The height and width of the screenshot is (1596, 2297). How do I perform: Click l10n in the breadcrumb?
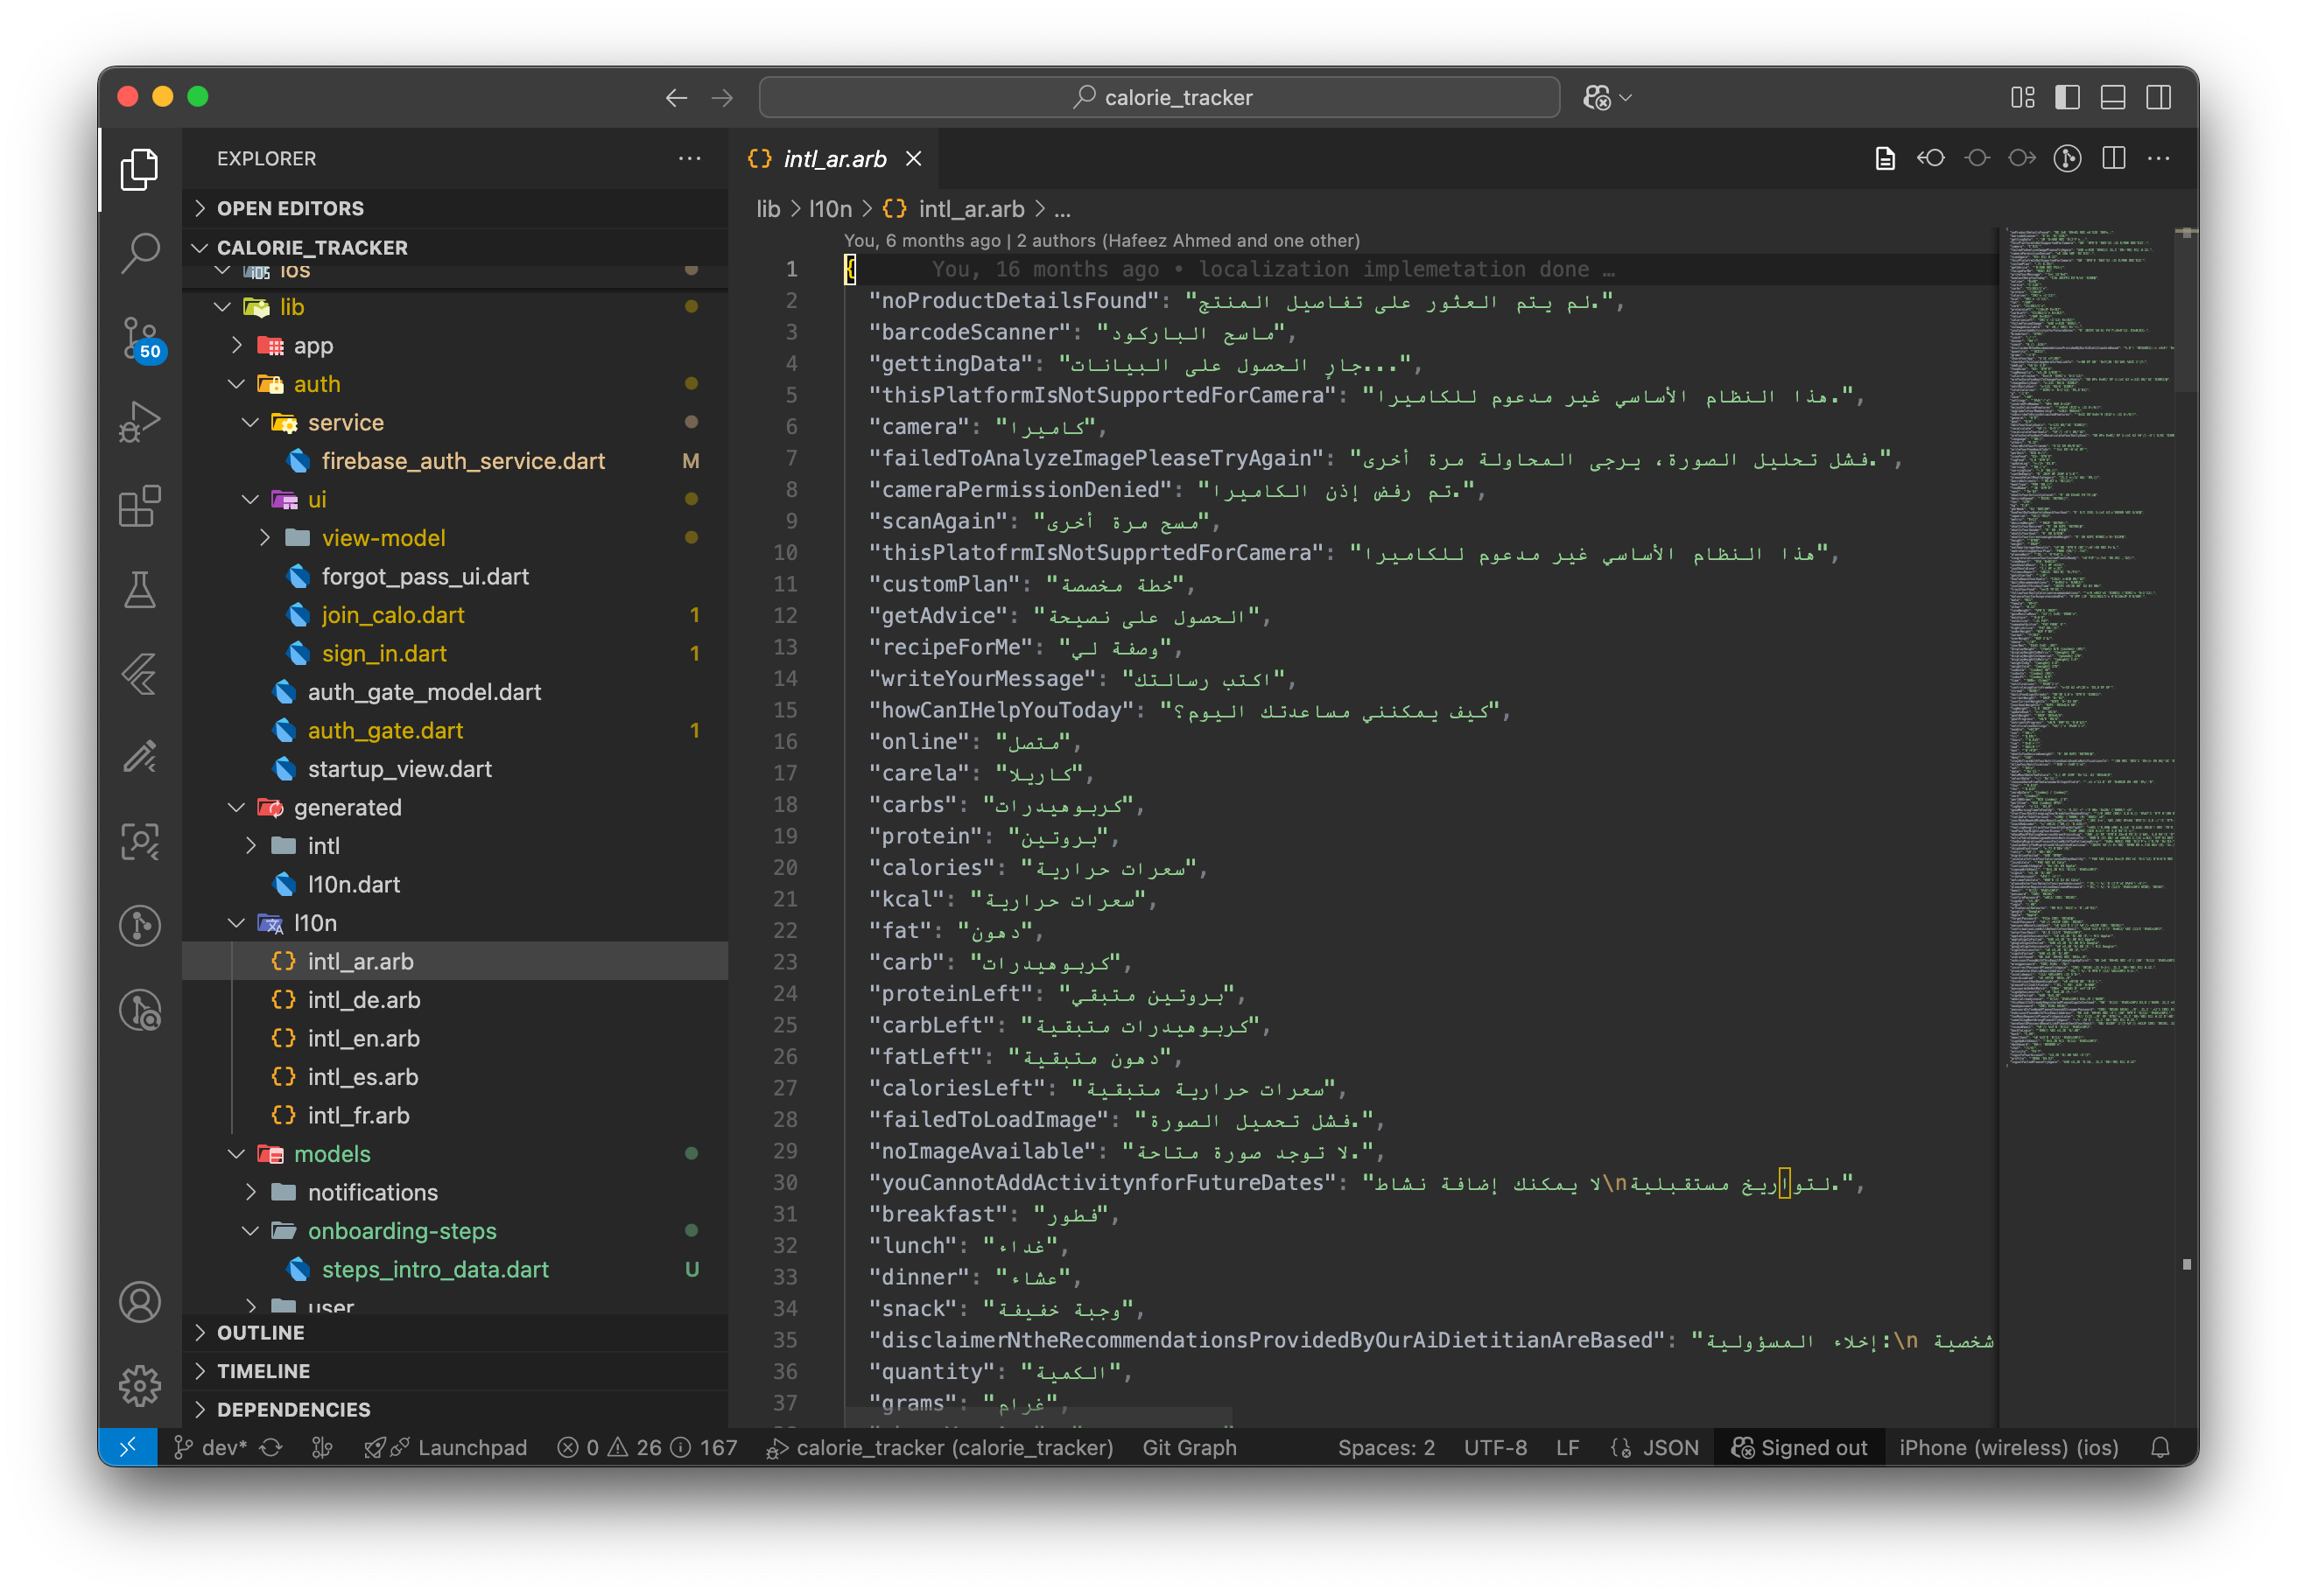(x=831, y=209)
